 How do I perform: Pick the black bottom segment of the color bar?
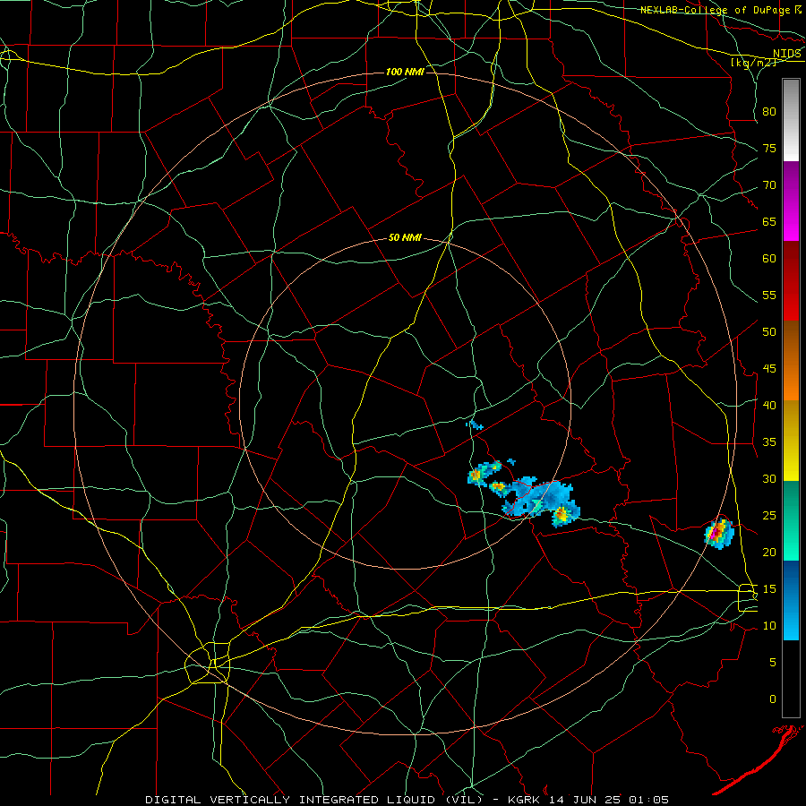(x=791, y=679)
